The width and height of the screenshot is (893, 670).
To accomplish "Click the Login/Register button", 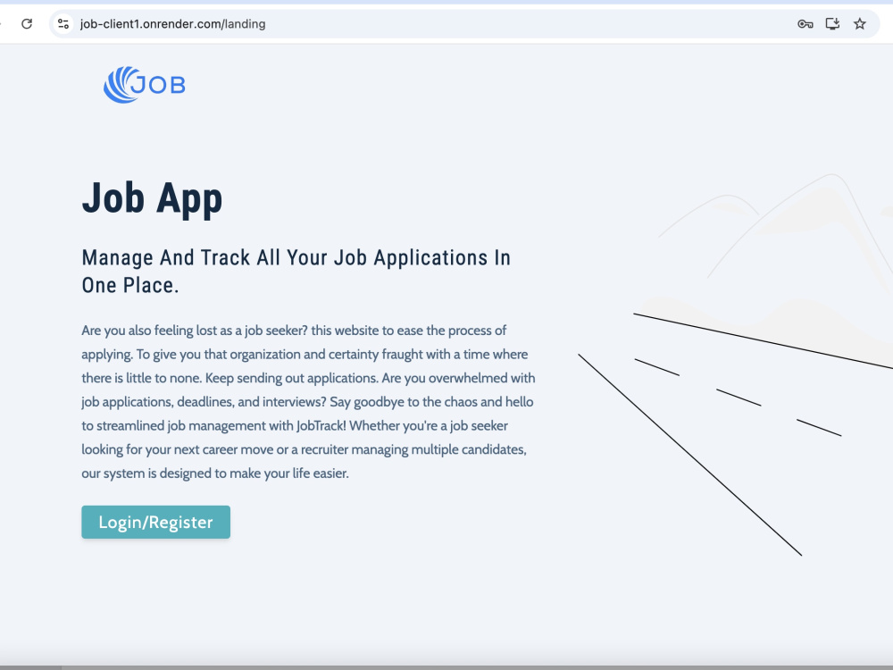I will coord(155,522).
